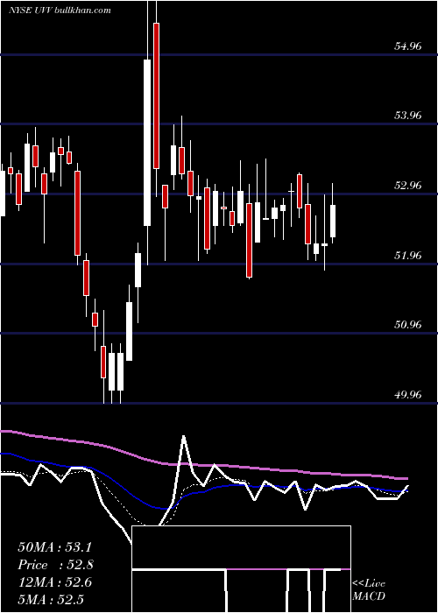The height and width of the screenshot is (613, 438).
Task: Click the peak of the white MACD spike
Action: 183,436
